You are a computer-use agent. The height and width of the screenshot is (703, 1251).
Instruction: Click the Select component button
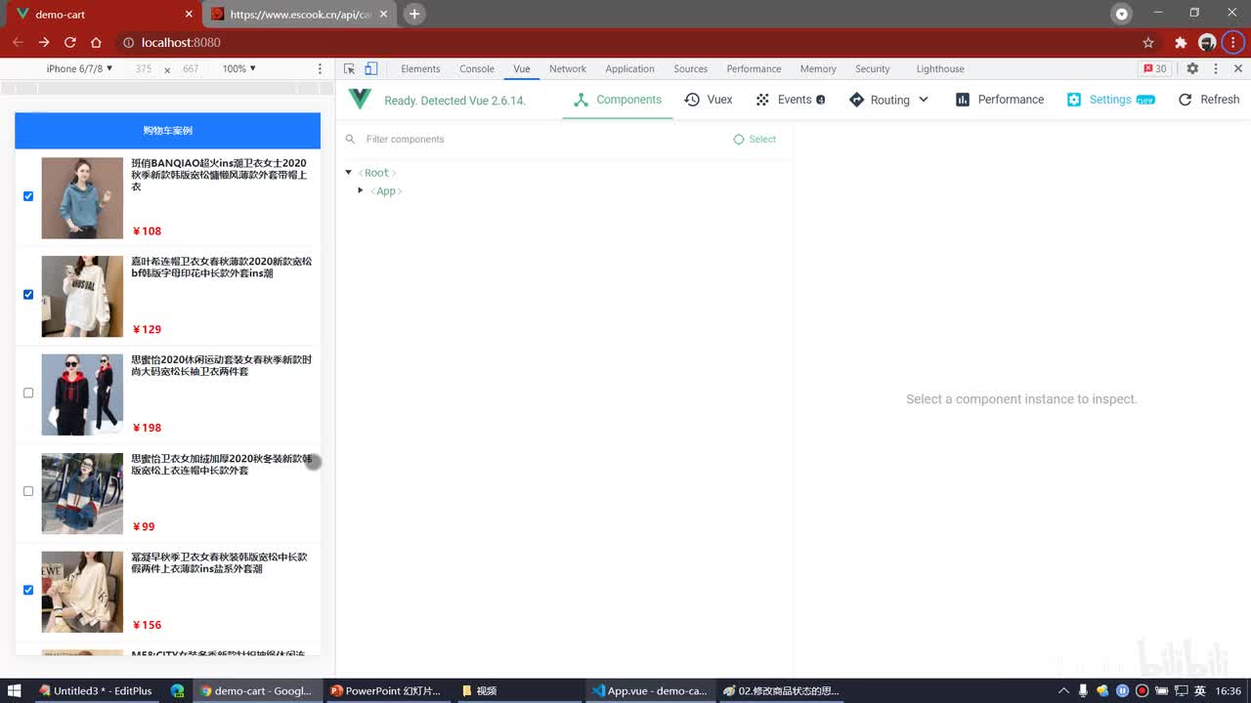point(755,139)
